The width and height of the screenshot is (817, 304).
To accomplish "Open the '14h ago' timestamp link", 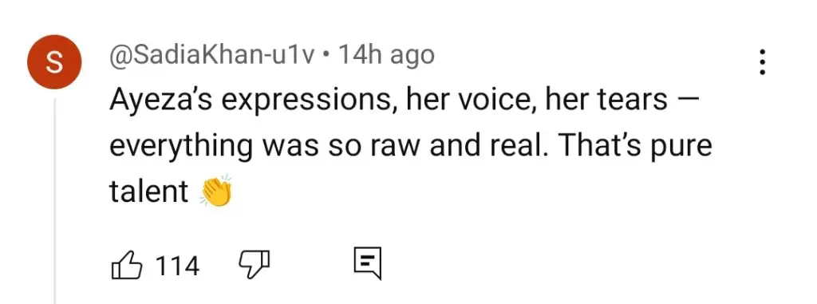I will [386, 55].
